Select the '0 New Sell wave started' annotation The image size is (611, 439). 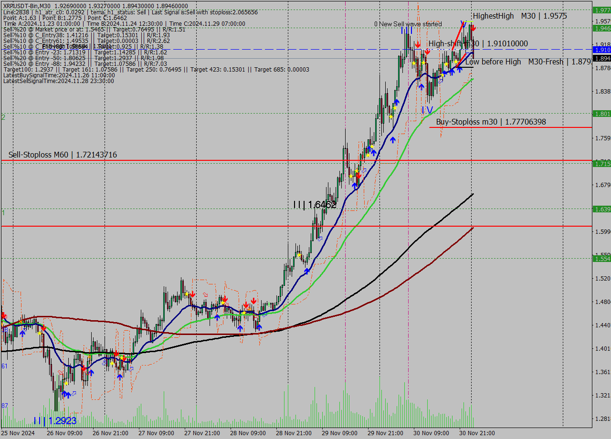408,24
